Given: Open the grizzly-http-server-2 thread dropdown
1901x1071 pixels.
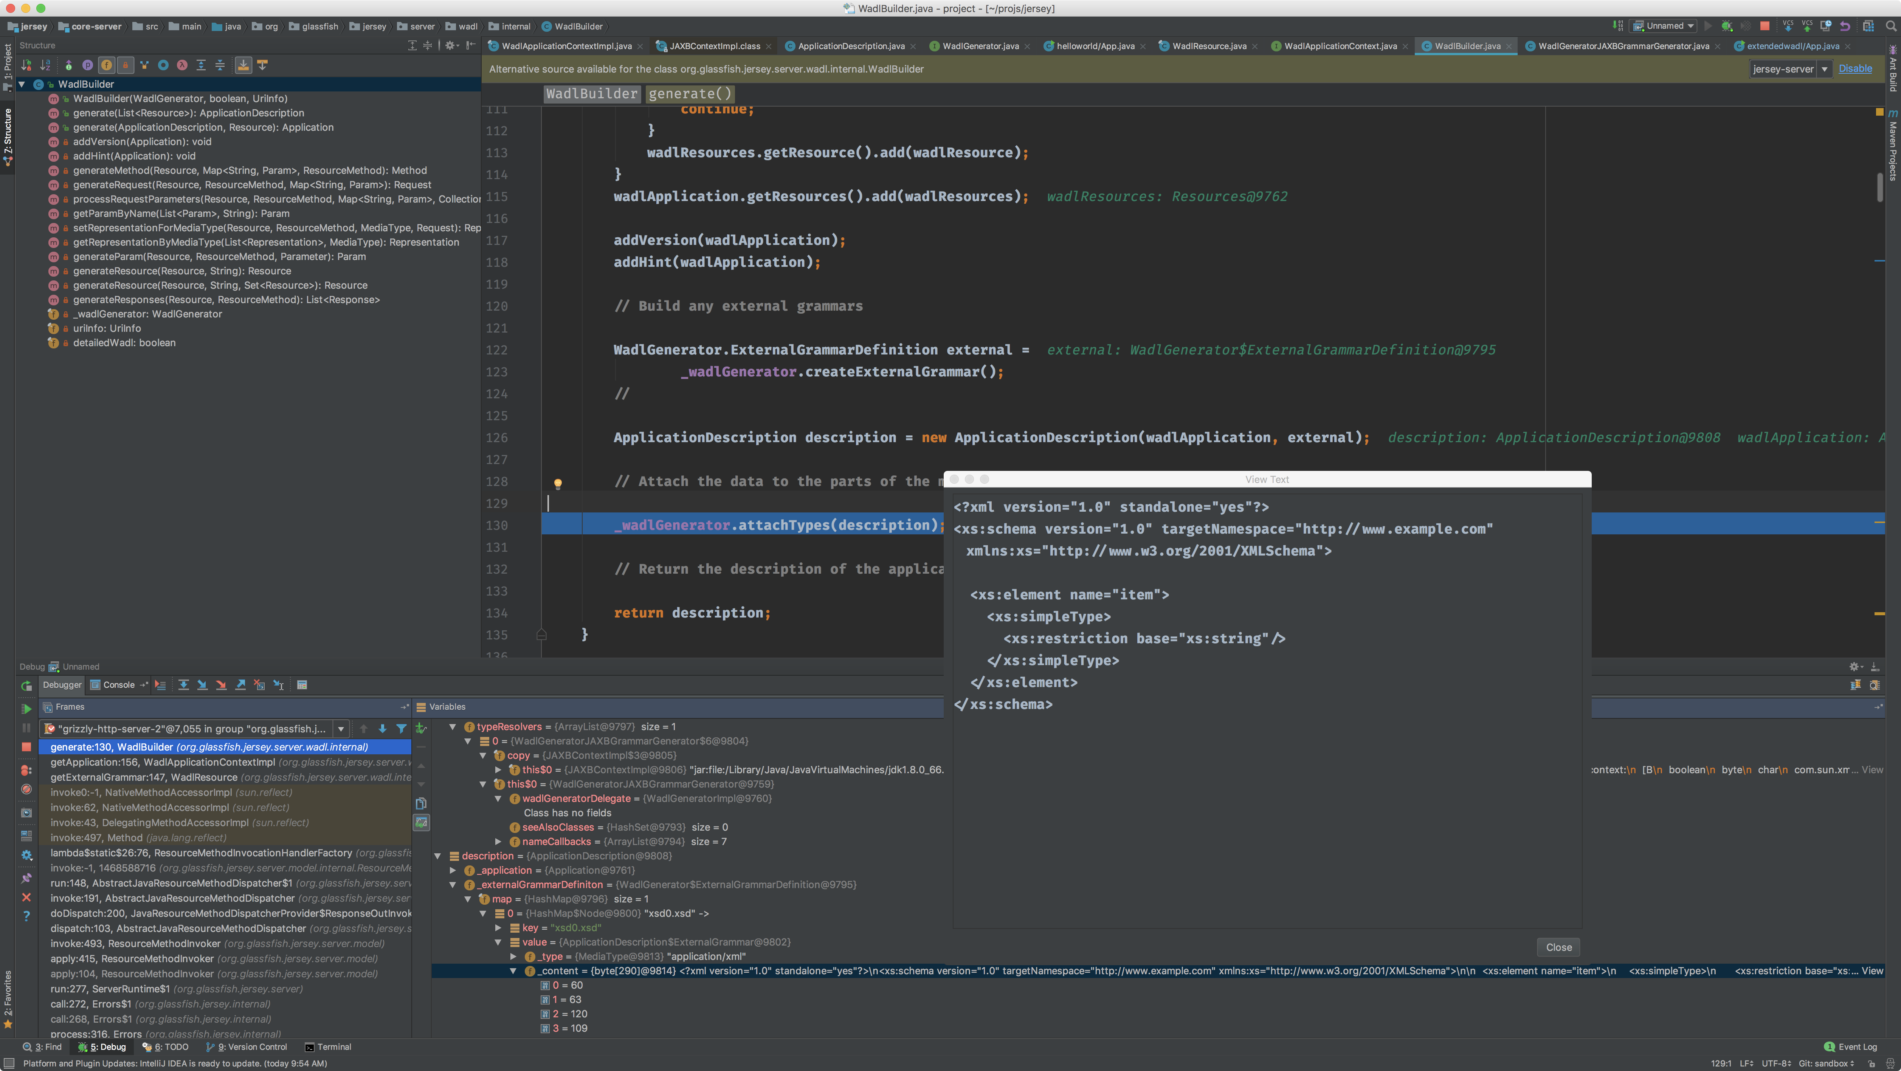Looking at the screenshot, I should click(x=341, y=729).
